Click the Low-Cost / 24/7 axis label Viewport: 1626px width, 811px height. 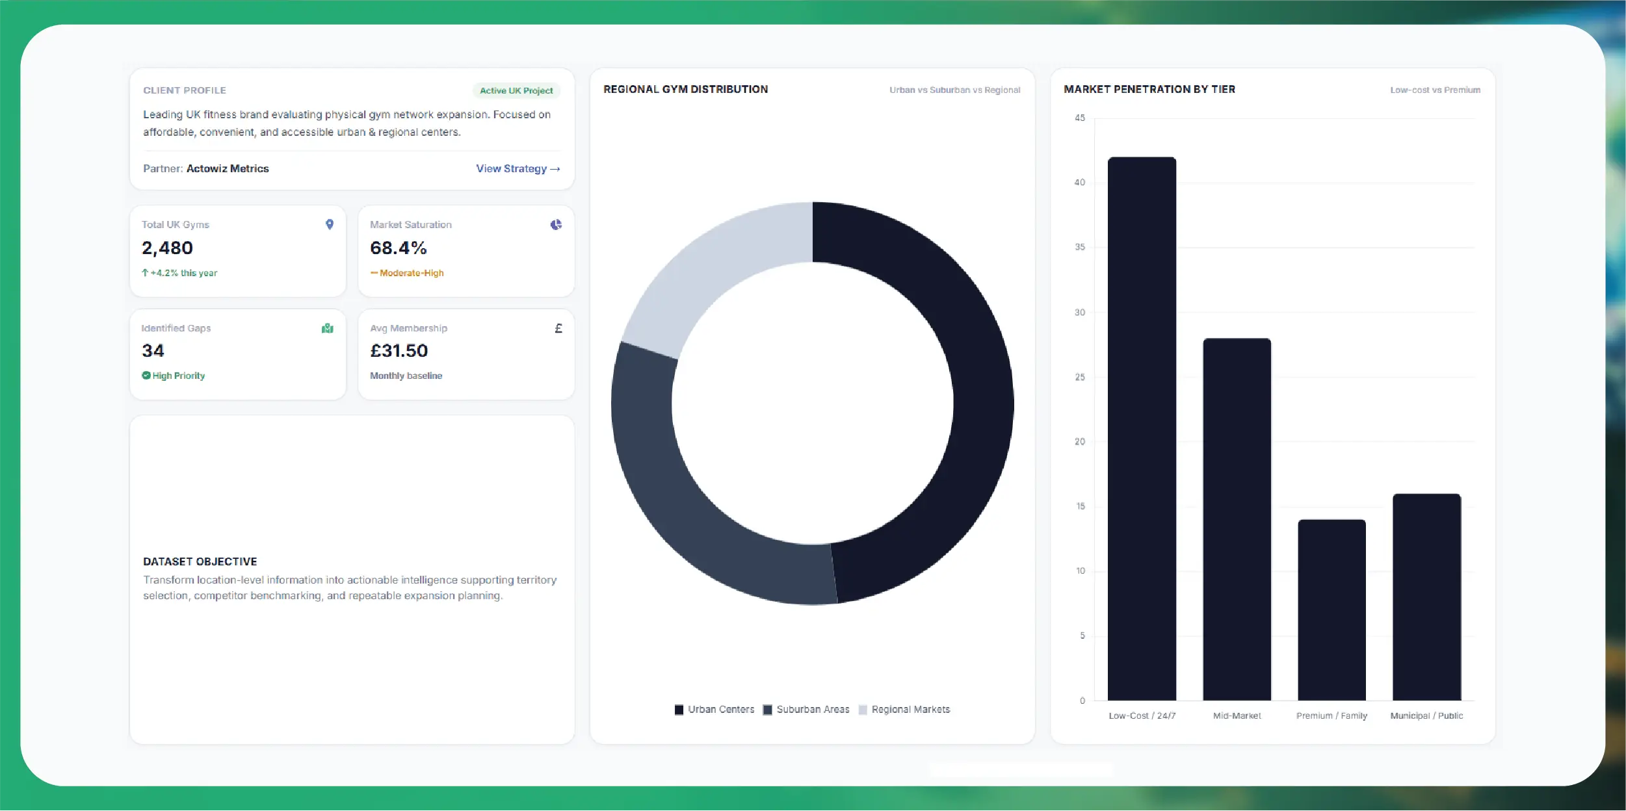point(1142,715)
